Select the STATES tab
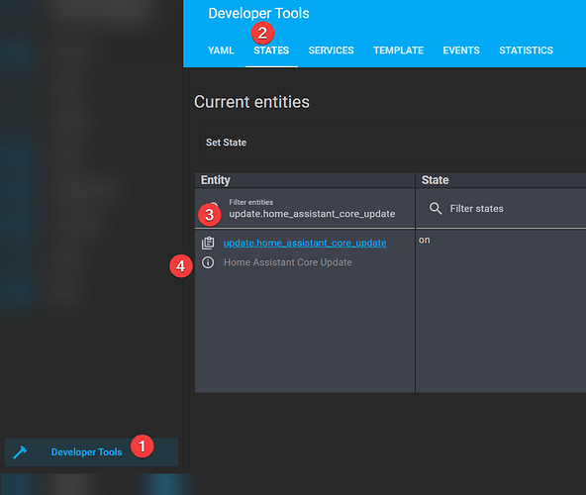Screen dimensions: 586x495 click(x=271, y=50)
